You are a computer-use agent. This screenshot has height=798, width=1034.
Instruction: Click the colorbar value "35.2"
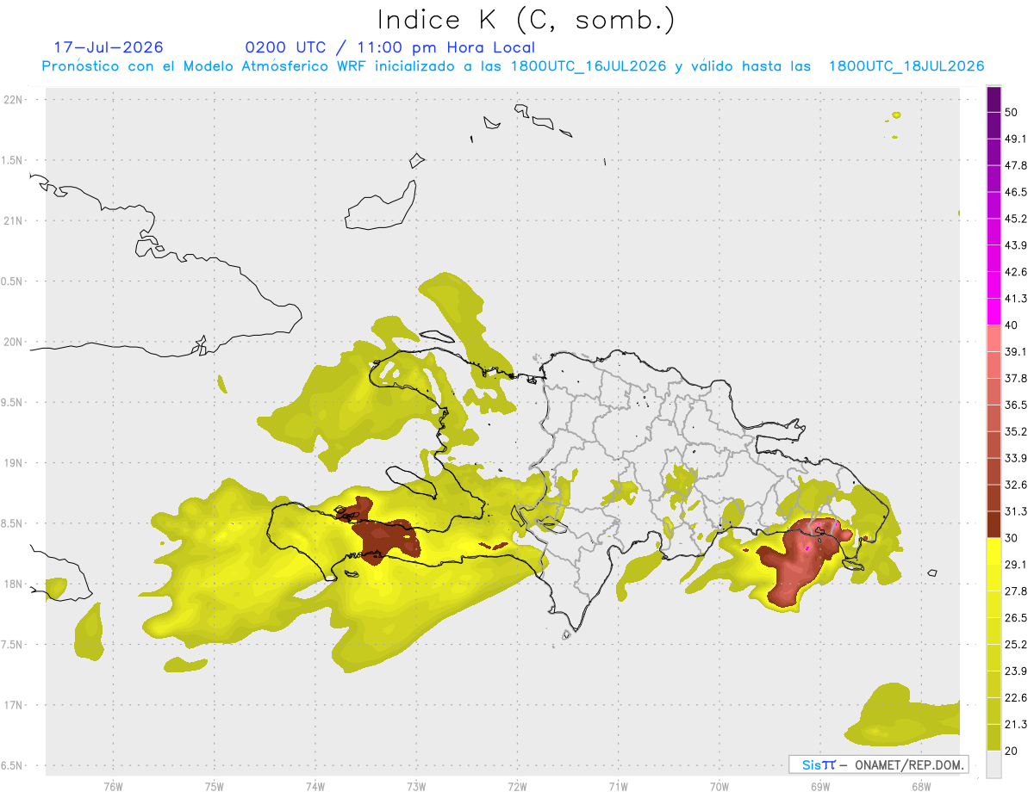coord(1016,432)
